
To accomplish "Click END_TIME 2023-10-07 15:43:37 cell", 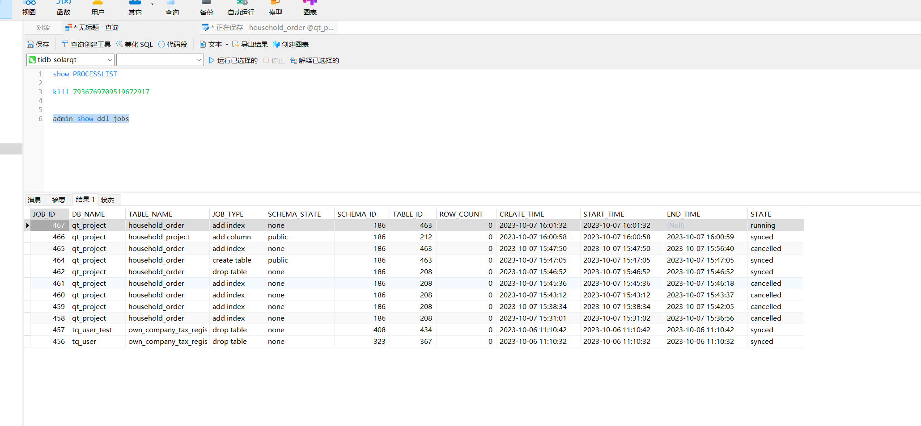I will coord(705,295).
